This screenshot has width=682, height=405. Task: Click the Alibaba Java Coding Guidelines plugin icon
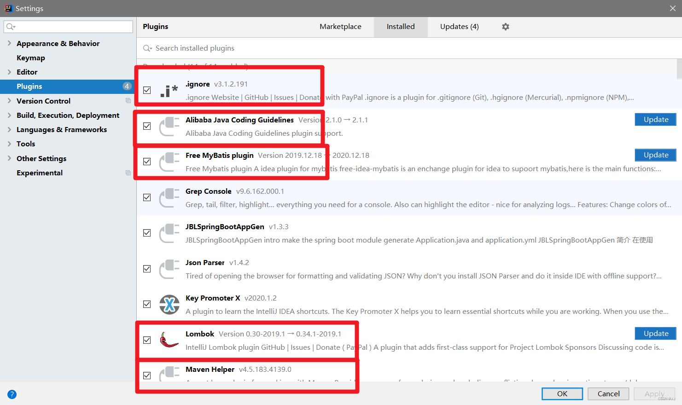pyautogui.click(x=169, y=126)
